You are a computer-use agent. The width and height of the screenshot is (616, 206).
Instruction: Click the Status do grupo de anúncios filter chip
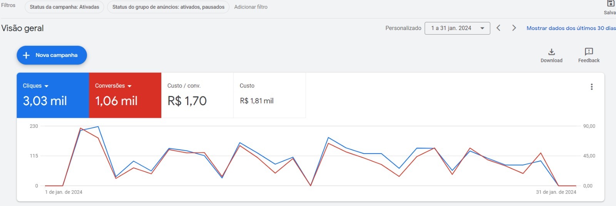pyautogui.click(x=168, y=7)
